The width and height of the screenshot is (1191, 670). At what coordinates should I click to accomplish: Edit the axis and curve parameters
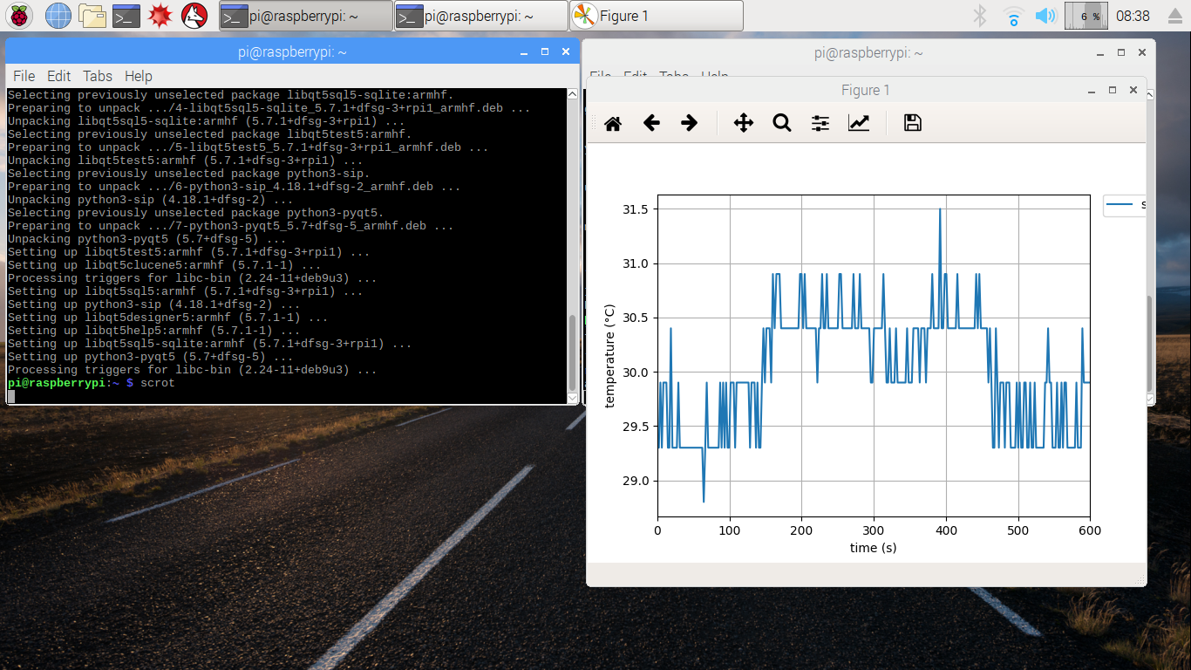860,123
